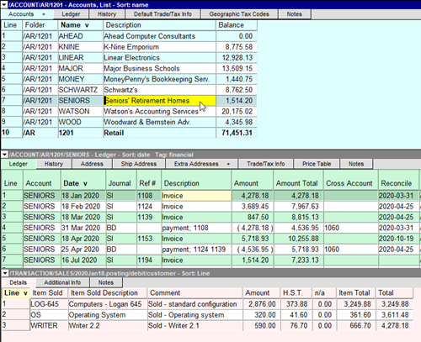
Task: Switch to the Ship Address tab
Action: point(139,164)
